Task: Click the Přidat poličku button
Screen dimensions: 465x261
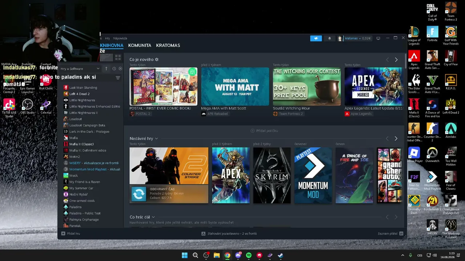Action: pyautogui.click(x=264, y=130)
